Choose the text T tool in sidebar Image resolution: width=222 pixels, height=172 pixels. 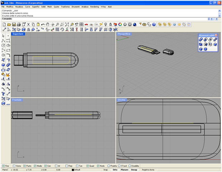pos(3,94)
